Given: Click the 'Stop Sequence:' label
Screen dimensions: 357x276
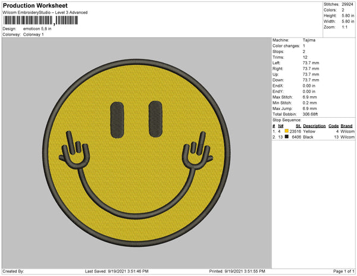Looking at the screenshot, I should (x=287, y=120).
